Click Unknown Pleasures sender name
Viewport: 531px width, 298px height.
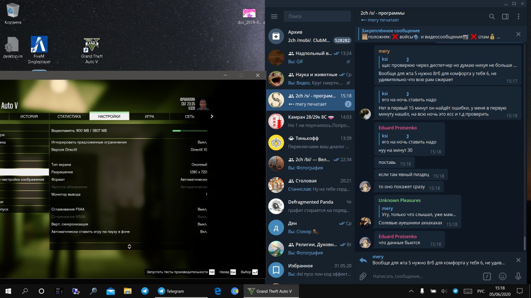coord(399,200)
